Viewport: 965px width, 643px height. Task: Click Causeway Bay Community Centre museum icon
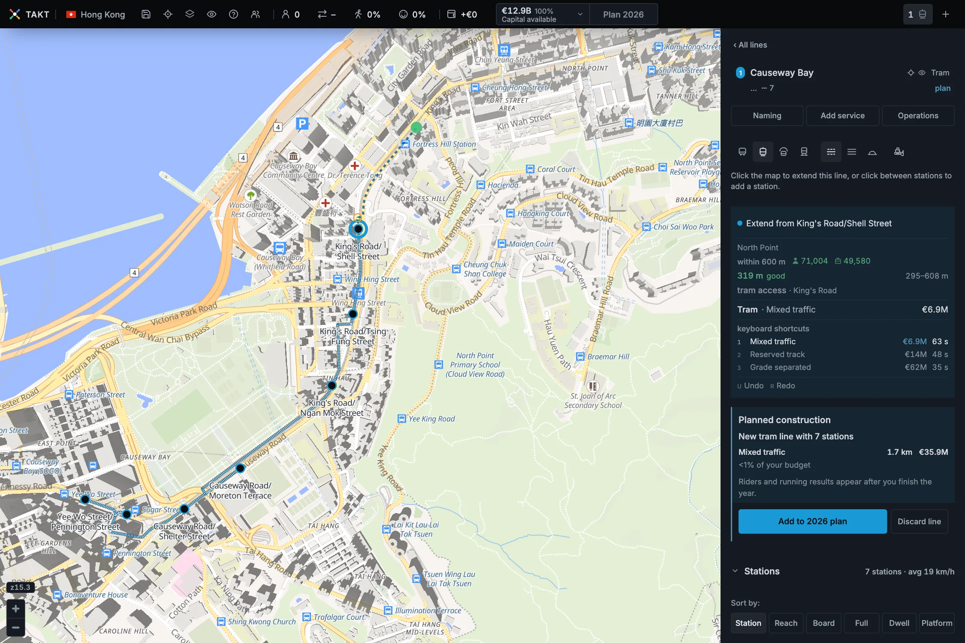click(293, 156)
